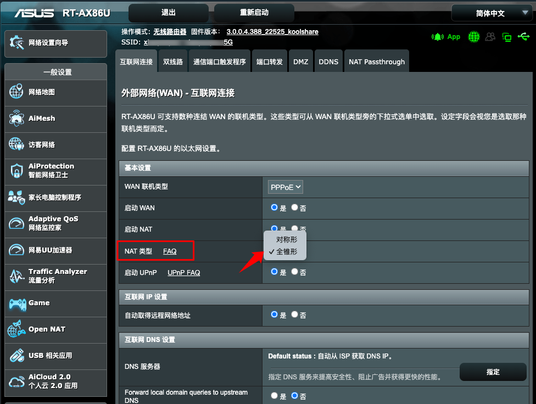Open the UPnP FAQ link
Screen dimensions: 536x404
tap(183, 273)
